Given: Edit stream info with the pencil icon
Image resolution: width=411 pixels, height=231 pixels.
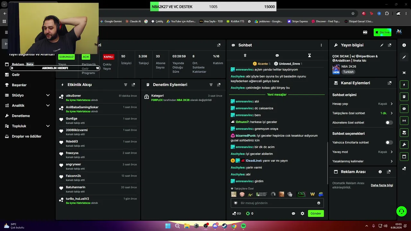Looking at the screenshot, I should 382,45.
